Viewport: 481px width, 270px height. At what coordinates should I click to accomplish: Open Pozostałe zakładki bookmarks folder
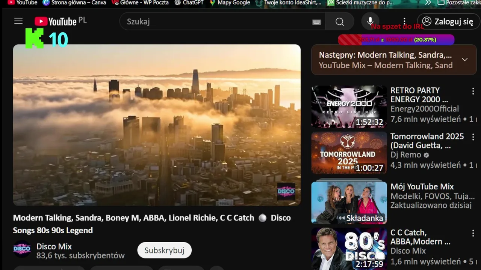point(459,3)
